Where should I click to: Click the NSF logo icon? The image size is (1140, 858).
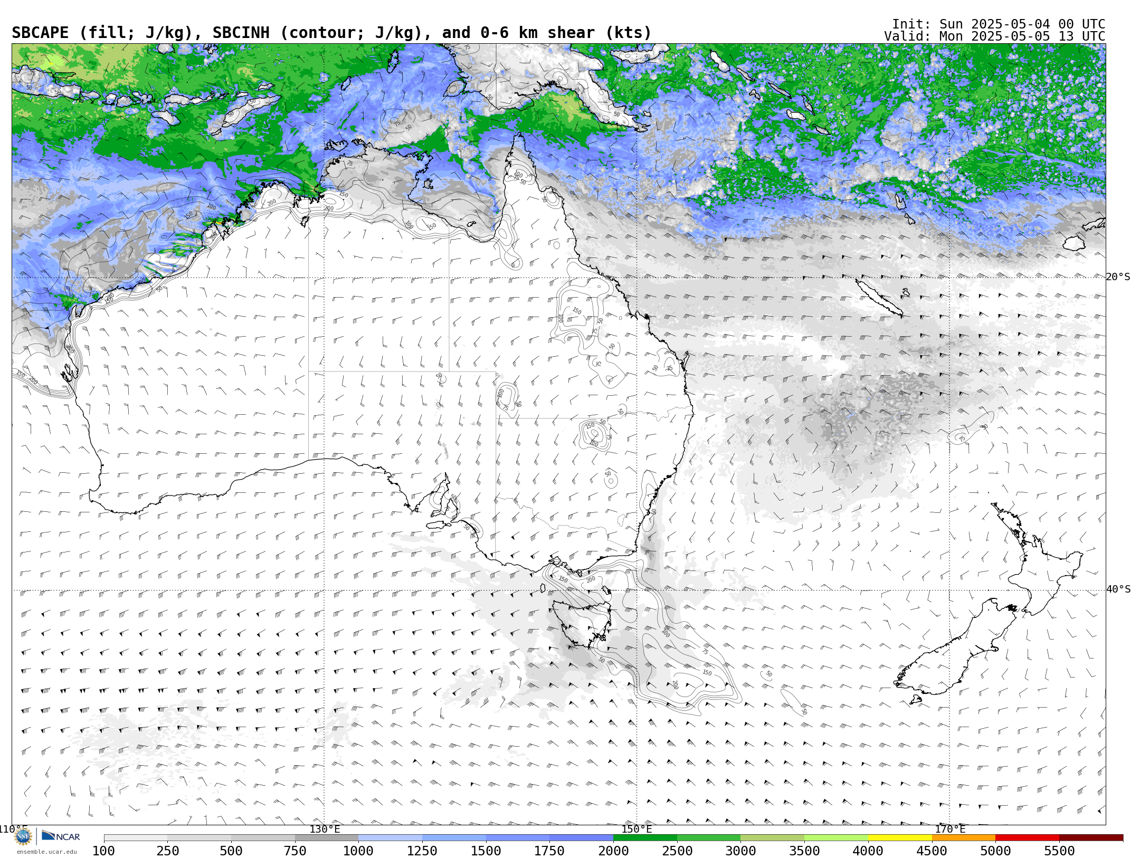coord(23,837)
